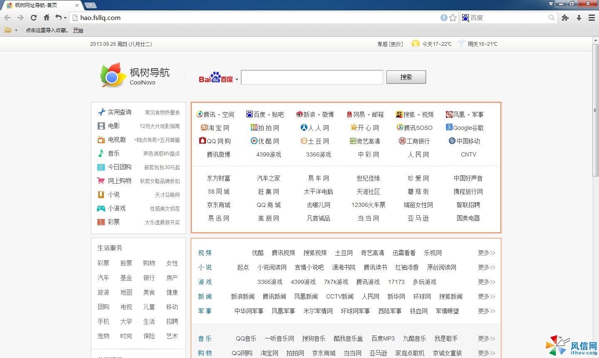Open the 人人网 link
Screen dimensions: 599x358
click(x=315, y=128)
